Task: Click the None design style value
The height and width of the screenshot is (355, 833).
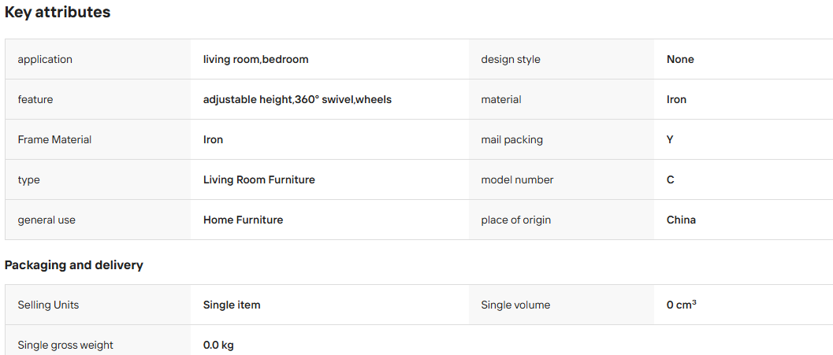Action: [x=680, y=60]
